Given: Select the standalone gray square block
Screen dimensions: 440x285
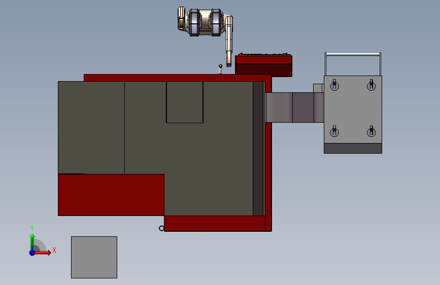Looking at the screenshot, I should tap(94, 257).
